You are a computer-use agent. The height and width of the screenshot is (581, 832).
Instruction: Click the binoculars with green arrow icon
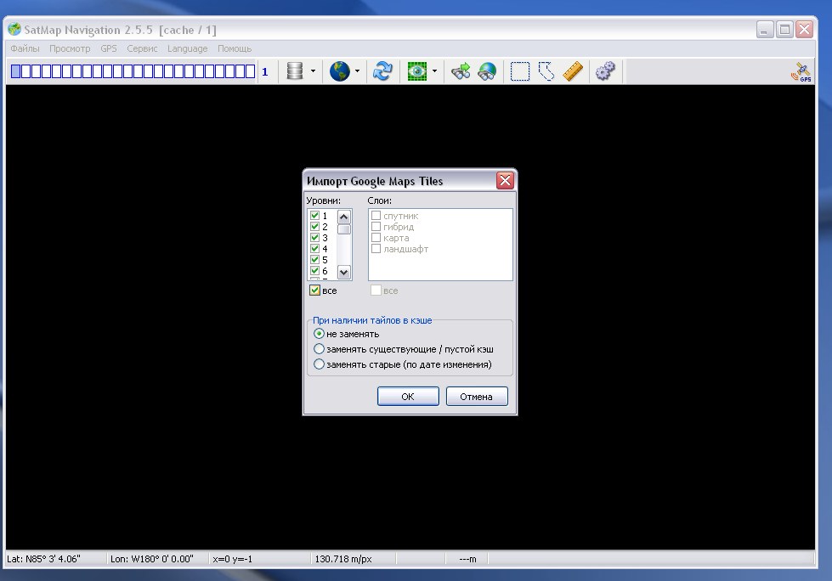[x=461, y=71]
